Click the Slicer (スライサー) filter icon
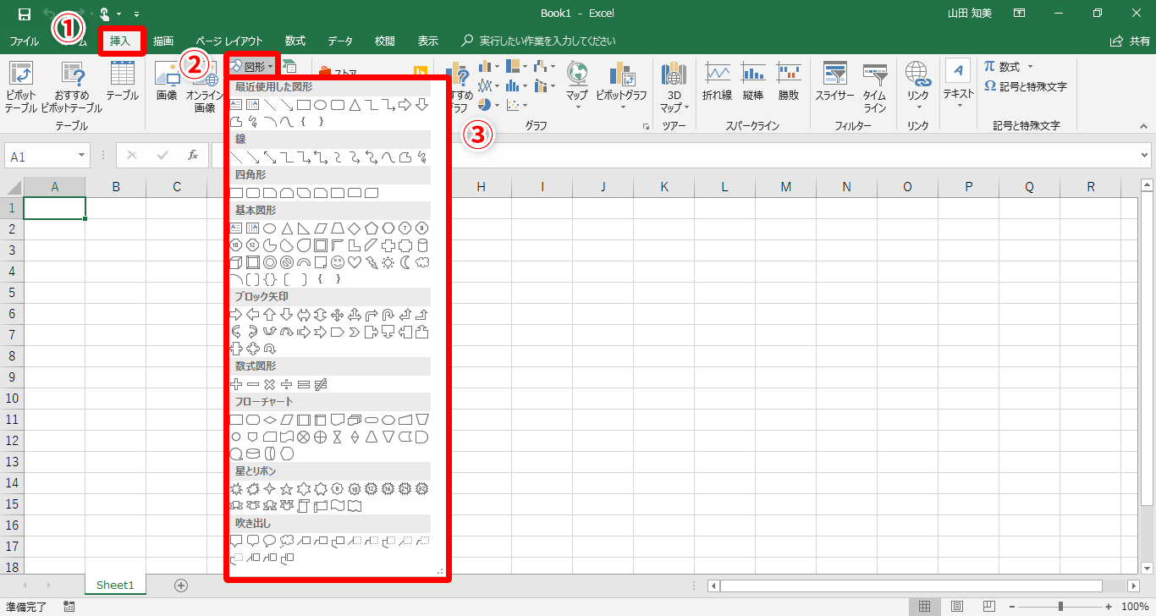 [834, 82]
